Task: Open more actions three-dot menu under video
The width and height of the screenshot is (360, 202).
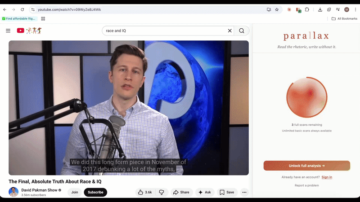Action: pyautogui.click(x=244, y=192)
